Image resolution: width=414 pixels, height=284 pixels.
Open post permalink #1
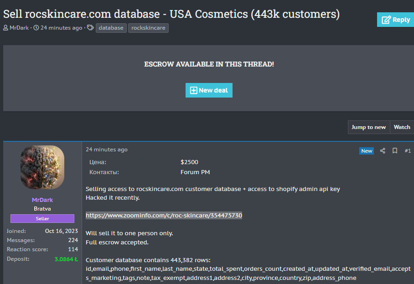click(408, 151)
